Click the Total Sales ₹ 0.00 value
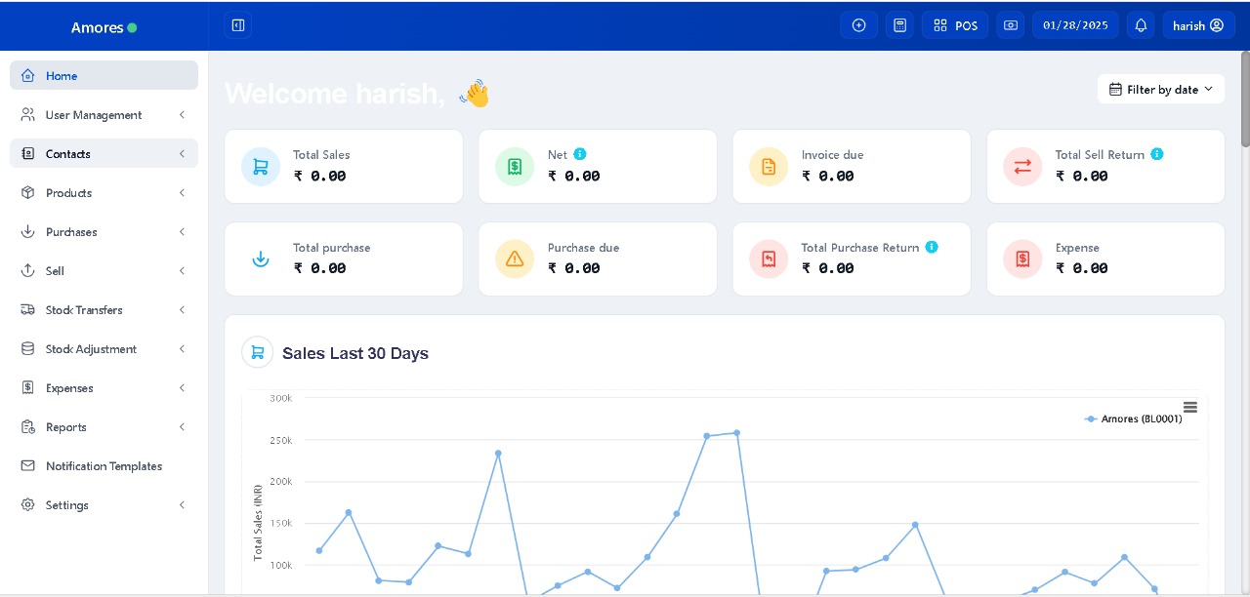The height and width of the screenshot is (597, 1250). coord(319,177)
